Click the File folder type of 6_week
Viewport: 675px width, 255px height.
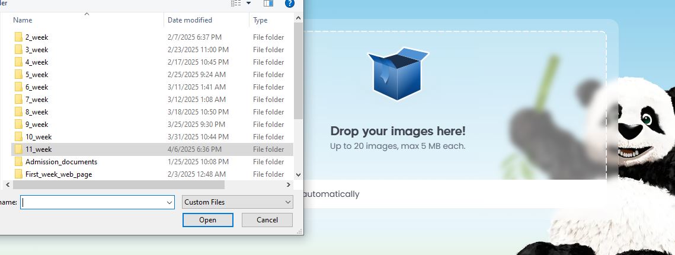(268, 87)
